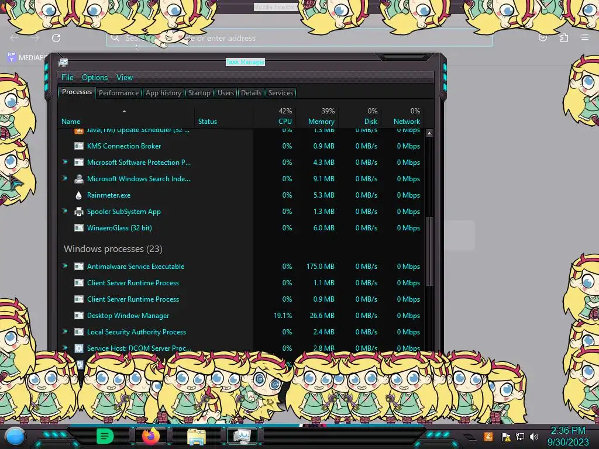Sort processes by Status column
This screenshot has height=449, width=599.
click(x=223, y=116)
